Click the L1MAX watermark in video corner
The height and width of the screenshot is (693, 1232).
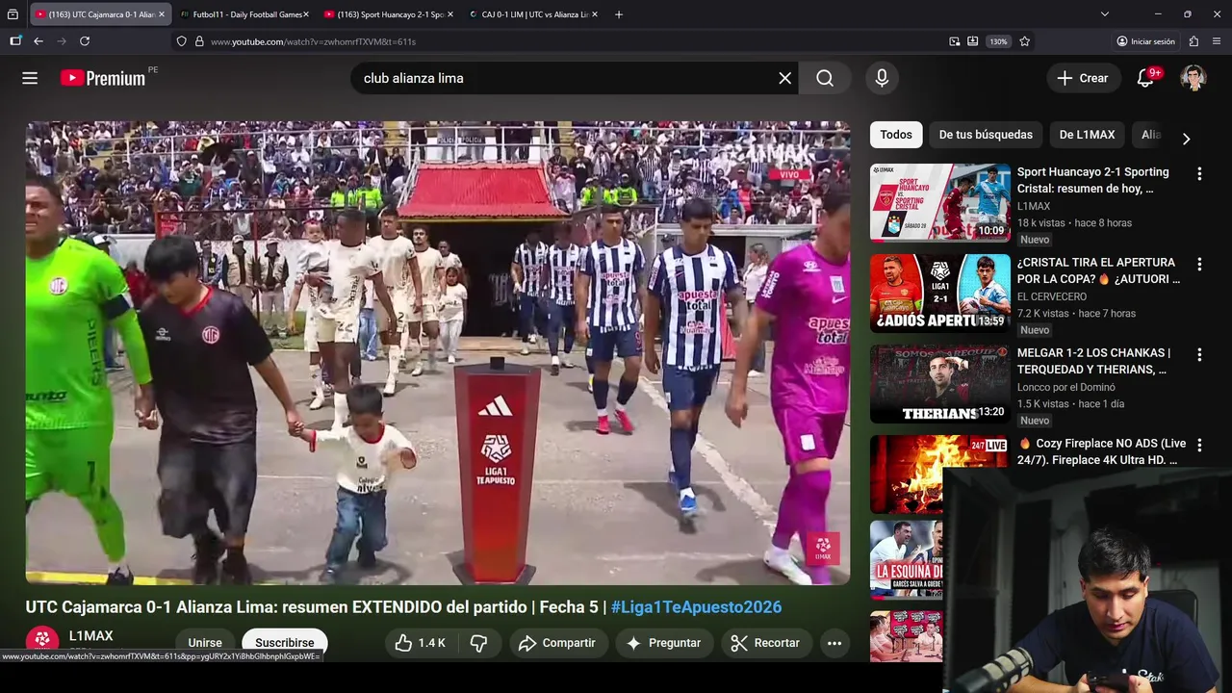pos(823,549)
